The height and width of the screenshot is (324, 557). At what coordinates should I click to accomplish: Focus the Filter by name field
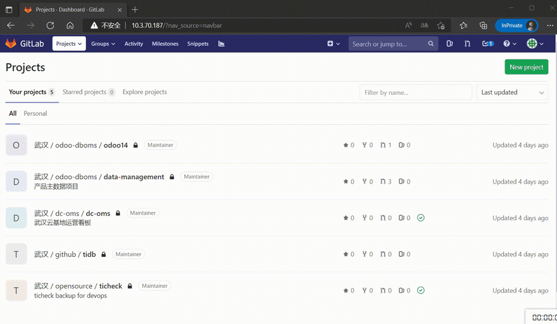[x=416, y=92]
